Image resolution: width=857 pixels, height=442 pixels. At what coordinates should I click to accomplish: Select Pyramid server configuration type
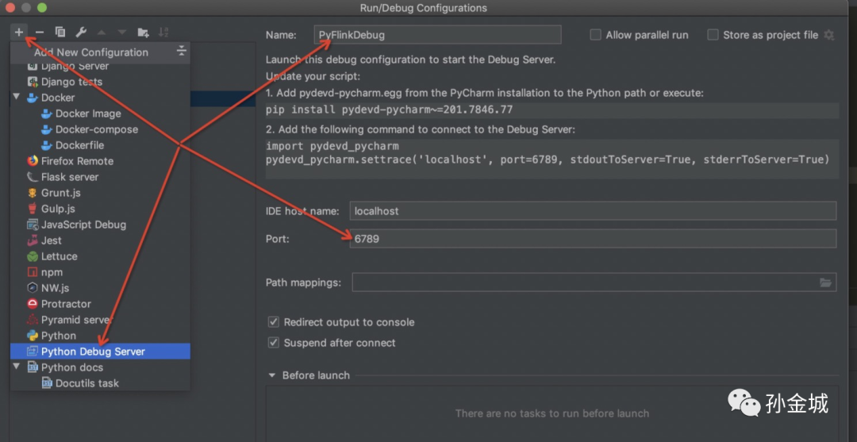pos(100,320)
